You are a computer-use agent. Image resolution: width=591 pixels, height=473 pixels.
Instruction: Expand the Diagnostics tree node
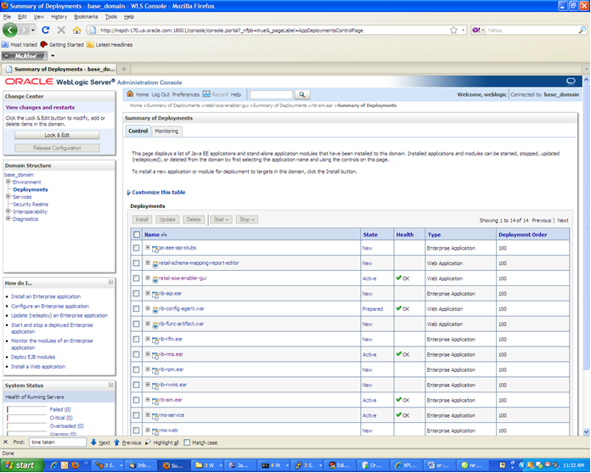(x=8, y=218)
